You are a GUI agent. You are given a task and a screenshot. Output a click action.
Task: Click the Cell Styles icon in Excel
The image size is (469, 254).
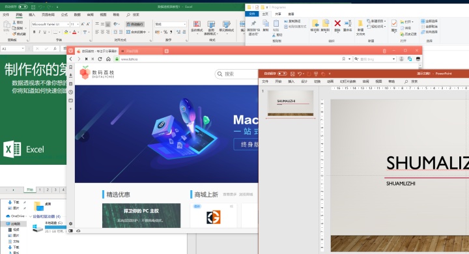pos(227,25)
